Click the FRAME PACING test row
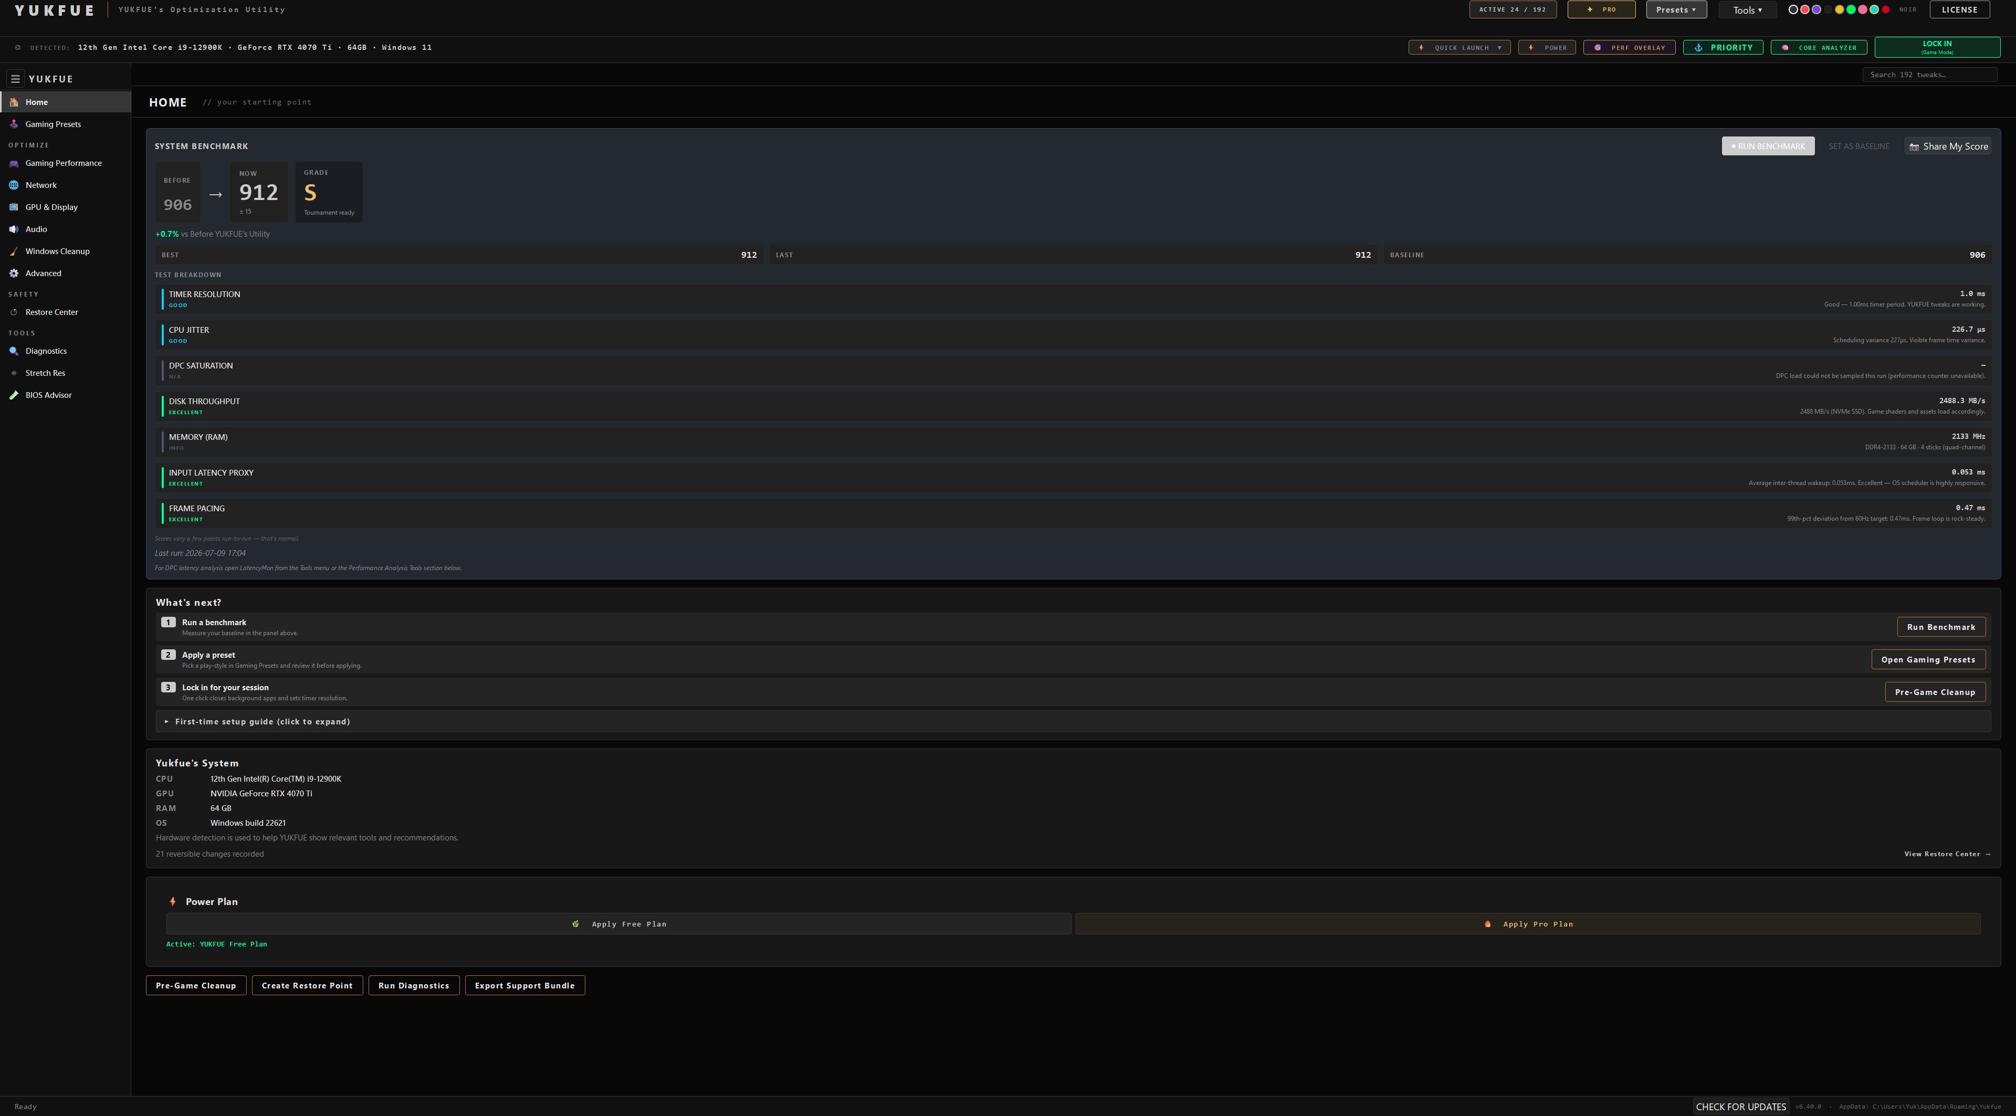The image size is (2016, 1116). pyautogui.click(x=1073, y=513)
